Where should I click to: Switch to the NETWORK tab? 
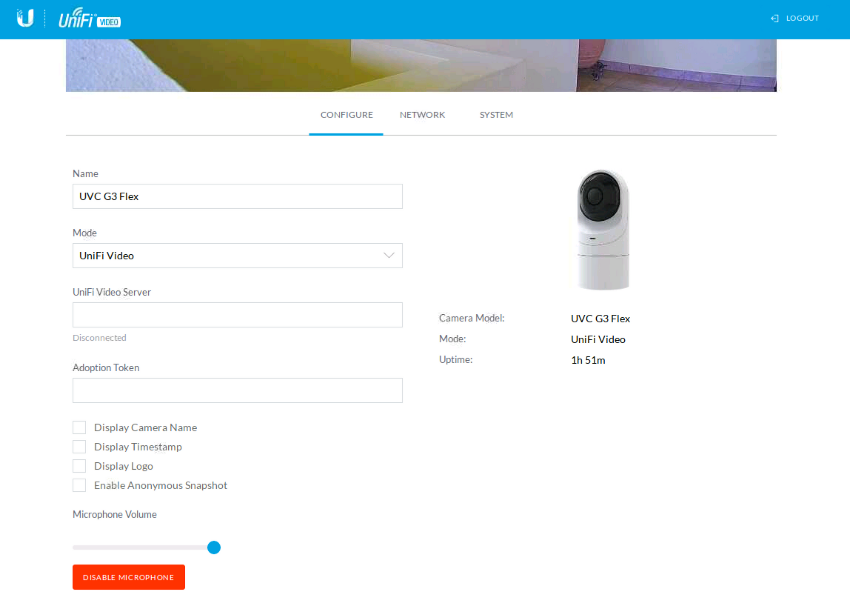pos(422,115)
